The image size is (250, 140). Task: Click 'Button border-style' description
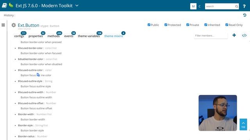click(x=32, y=131)
